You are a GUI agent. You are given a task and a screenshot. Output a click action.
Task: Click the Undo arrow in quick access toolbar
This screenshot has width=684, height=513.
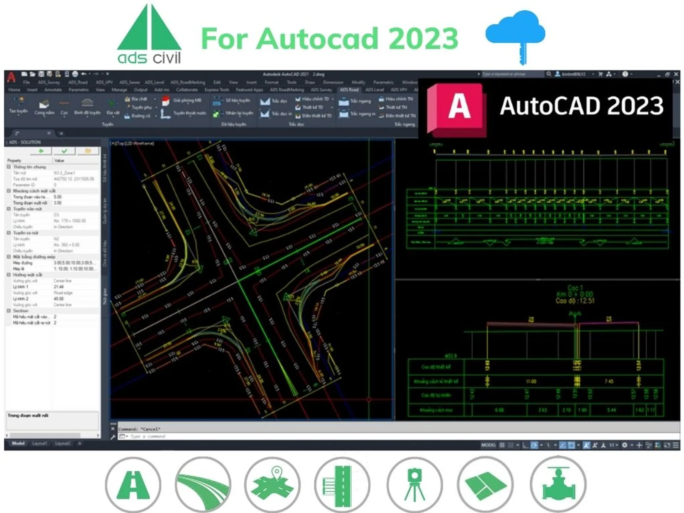84,74
